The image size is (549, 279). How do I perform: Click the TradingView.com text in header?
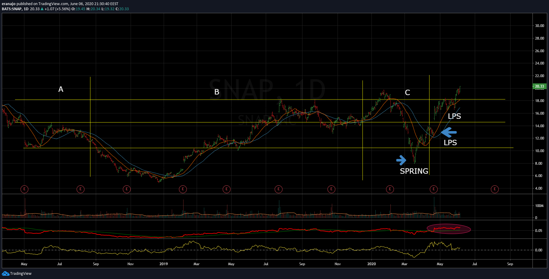(x=53, y=4)
